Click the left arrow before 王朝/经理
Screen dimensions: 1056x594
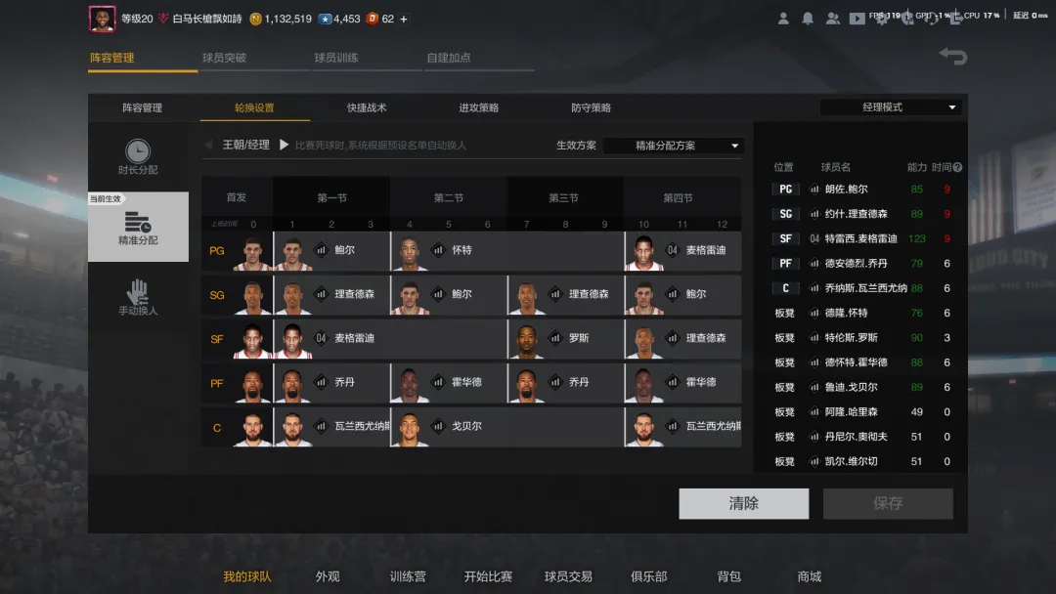[x=209, y=145]
